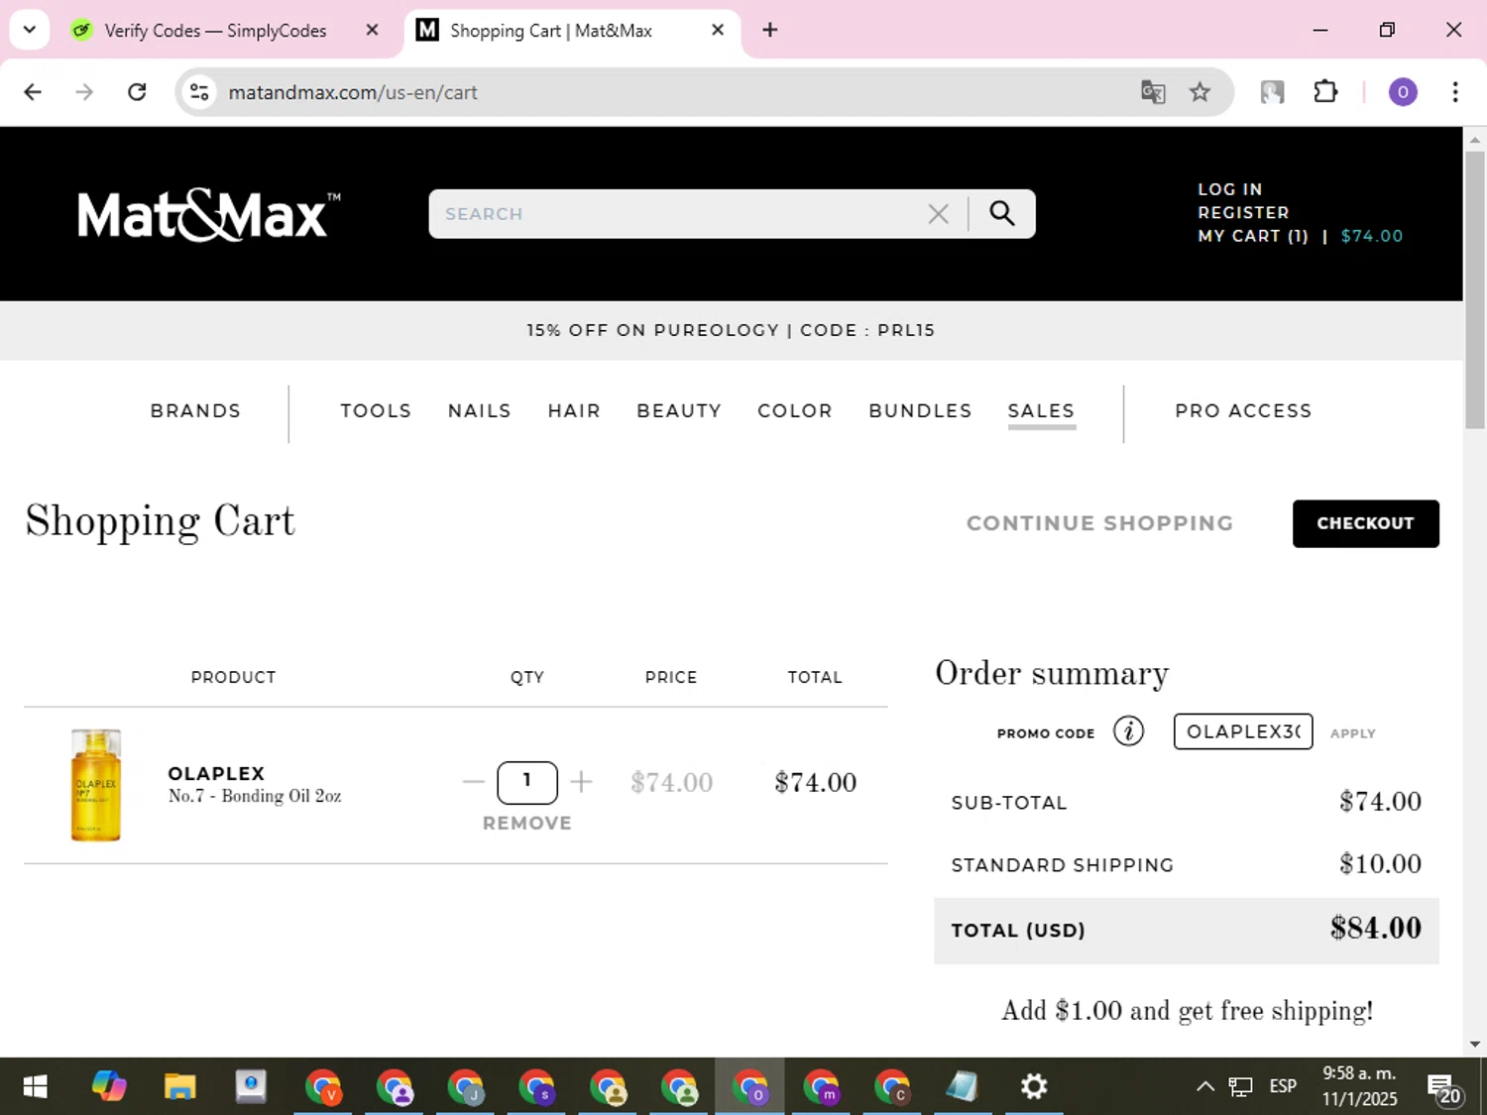
Task: Click the CHECKOUT button
Action: tap(1365, 523)
